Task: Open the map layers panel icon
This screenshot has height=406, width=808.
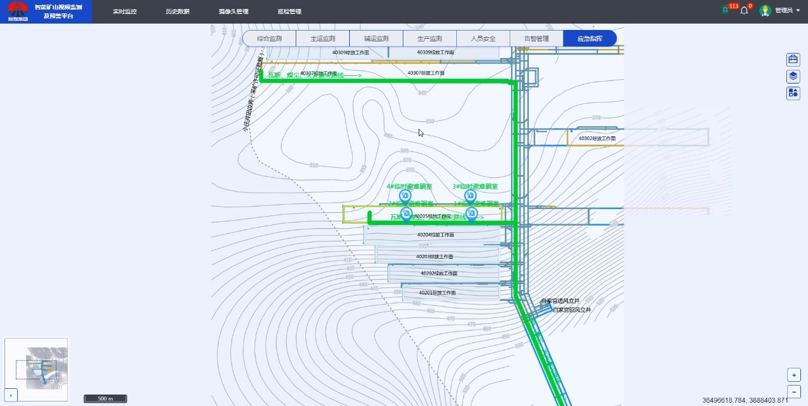Action: (x=793, y=76)
